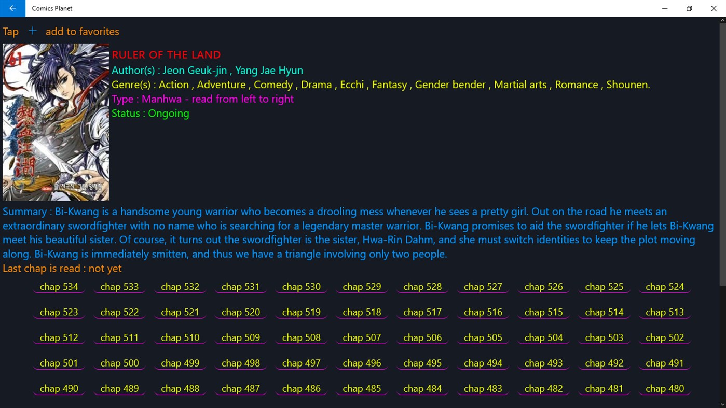
Task: Choose chap 506
Action: 422,337
